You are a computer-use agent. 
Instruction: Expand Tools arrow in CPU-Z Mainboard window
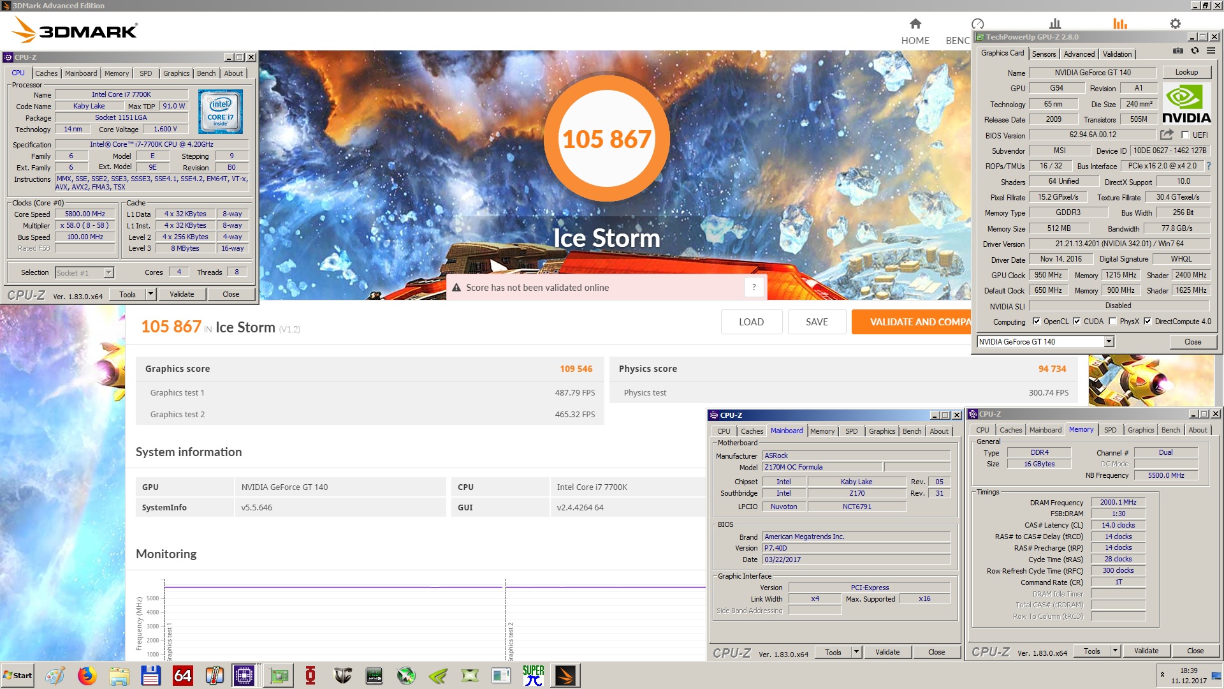(857, 652)
